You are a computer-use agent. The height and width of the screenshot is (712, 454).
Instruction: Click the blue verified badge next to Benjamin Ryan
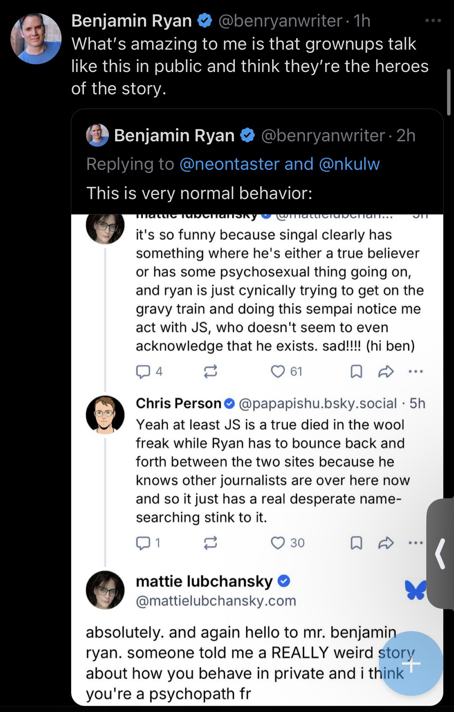pyautogui.click(x=204, y=21)
